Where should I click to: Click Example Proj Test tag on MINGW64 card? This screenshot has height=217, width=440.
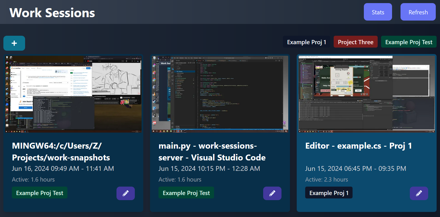[x=39, y=193]
